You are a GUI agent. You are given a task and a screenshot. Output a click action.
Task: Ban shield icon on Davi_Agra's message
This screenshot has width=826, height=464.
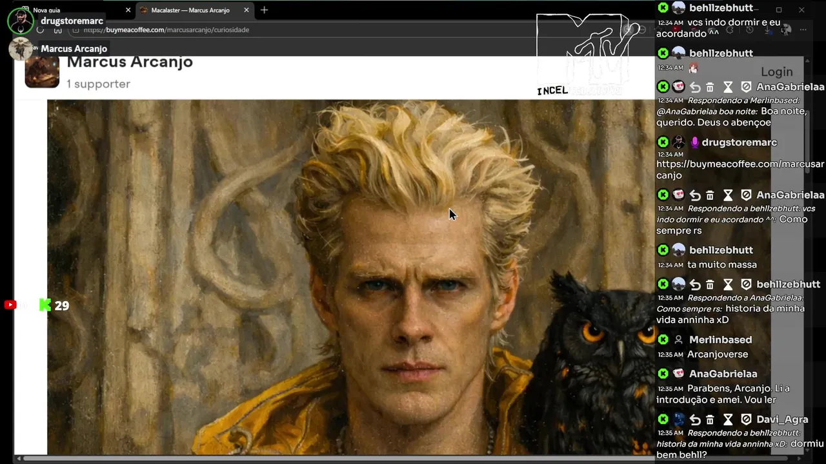point(746,420)
